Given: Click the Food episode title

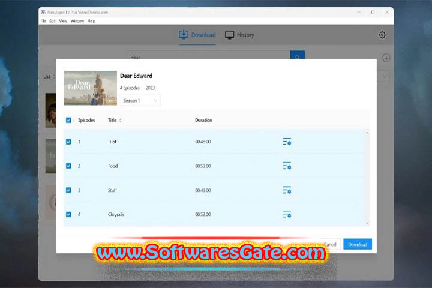Looking at the screenshot, I should [x=113, y=166].
